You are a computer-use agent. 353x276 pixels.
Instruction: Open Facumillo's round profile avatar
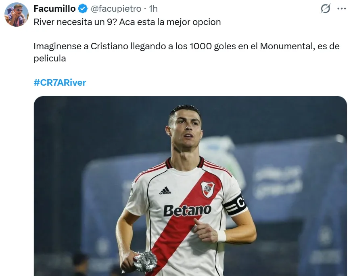pos(17,15)
